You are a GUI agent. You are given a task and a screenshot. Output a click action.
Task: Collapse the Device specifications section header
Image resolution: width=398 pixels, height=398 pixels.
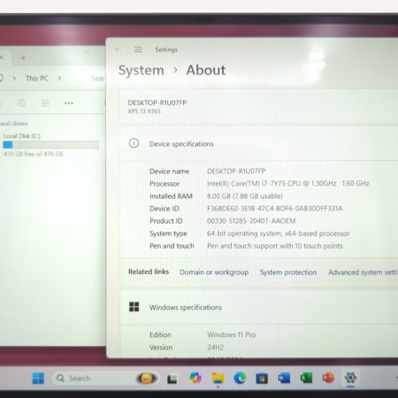click(x=259, y=144)
